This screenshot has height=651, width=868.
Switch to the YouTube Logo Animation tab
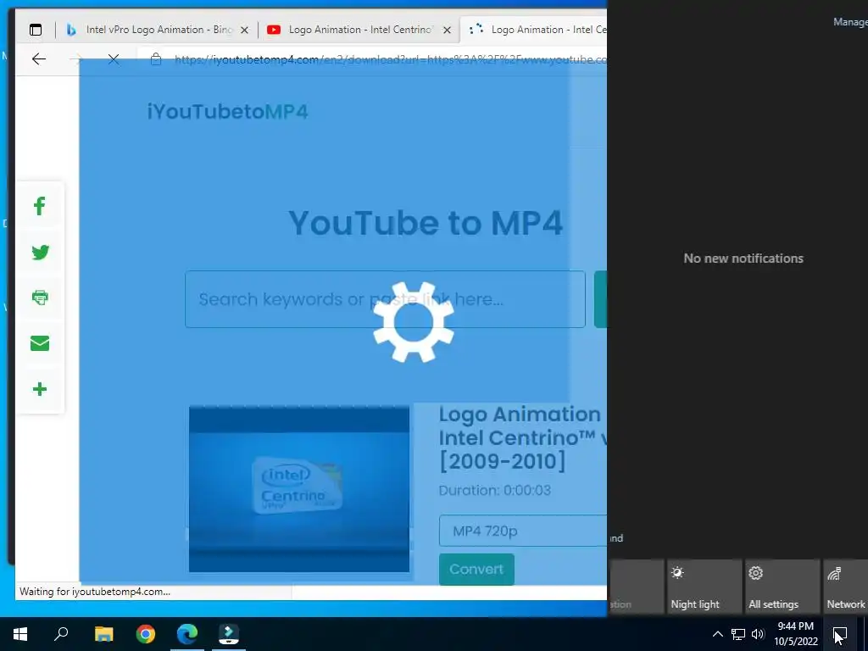359,30
